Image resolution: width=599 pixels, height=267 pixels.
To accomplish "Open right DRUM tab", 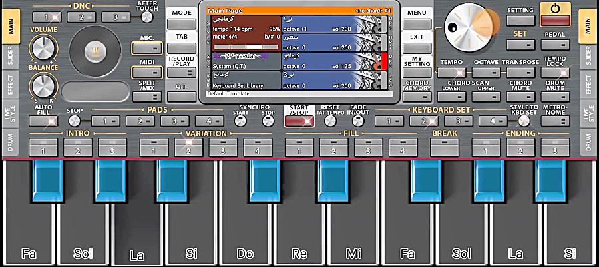I will 588,142.
